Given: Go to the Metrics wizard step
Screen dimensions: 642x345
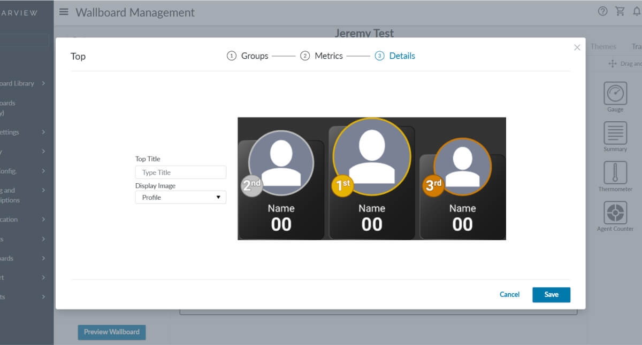Looking at the screenshot, I should coord(322,56).
